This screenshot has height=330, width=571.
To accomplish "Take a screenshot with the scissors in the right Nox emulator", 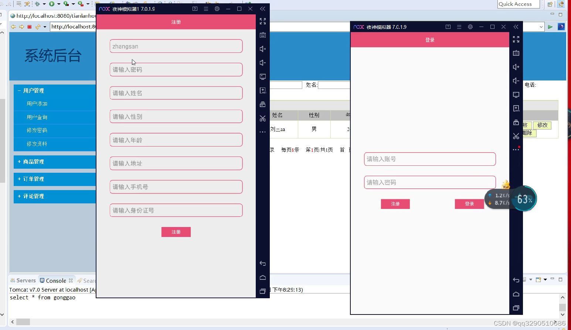I will [x=516, y=136].
